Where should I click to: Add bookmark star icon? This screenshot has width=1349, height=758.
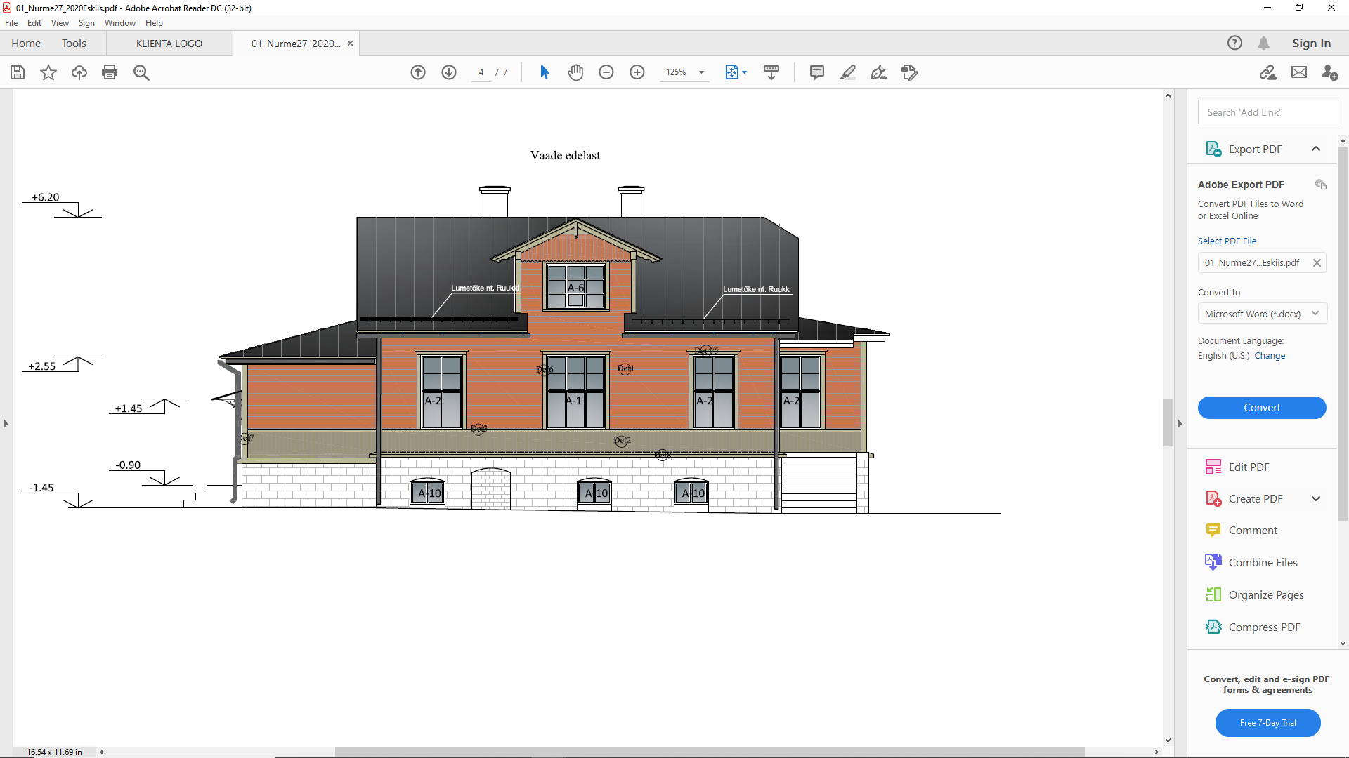click(48, 72)
